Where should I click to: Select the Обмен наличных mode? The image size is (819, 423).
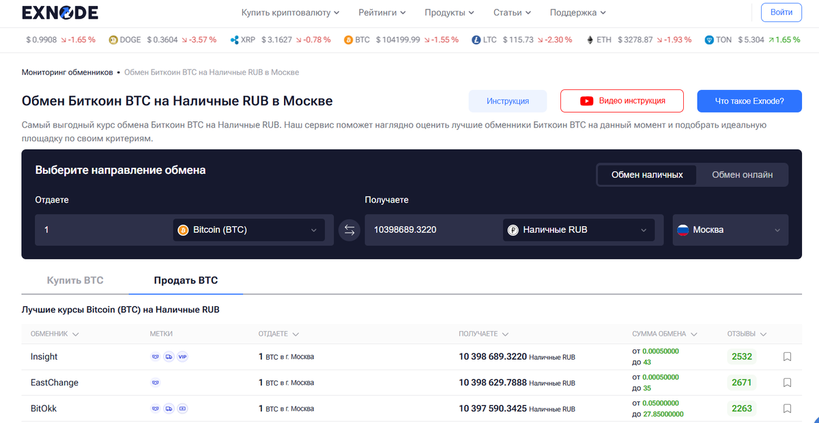tap(647, 175)
